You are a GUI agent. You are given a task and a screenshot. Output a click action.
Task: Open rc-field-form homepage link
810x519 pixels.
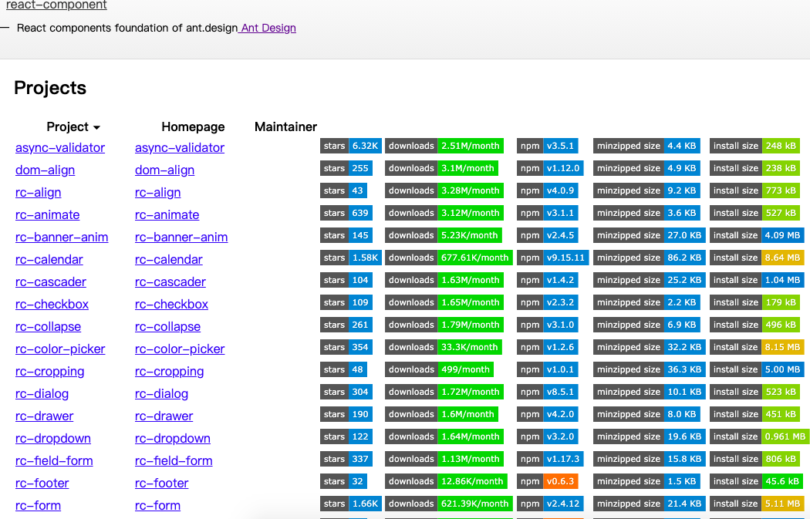pos(174,460)
